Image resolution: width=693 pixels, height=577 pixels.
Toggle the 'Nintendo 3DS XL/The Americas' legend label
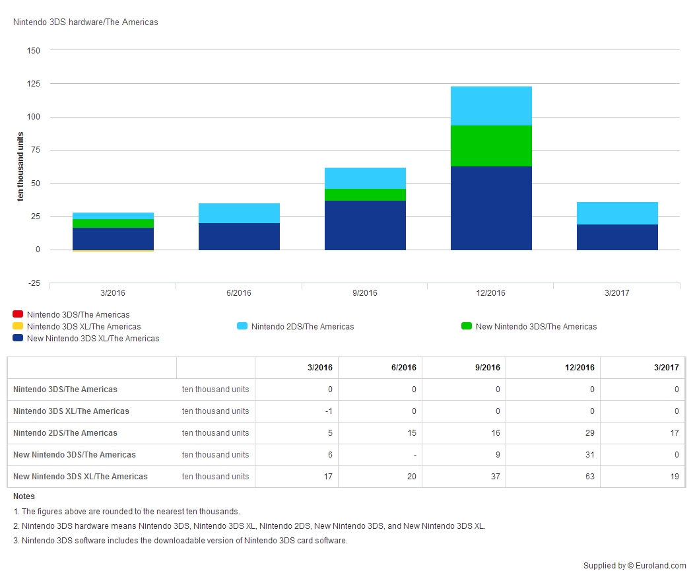(84, 327)
